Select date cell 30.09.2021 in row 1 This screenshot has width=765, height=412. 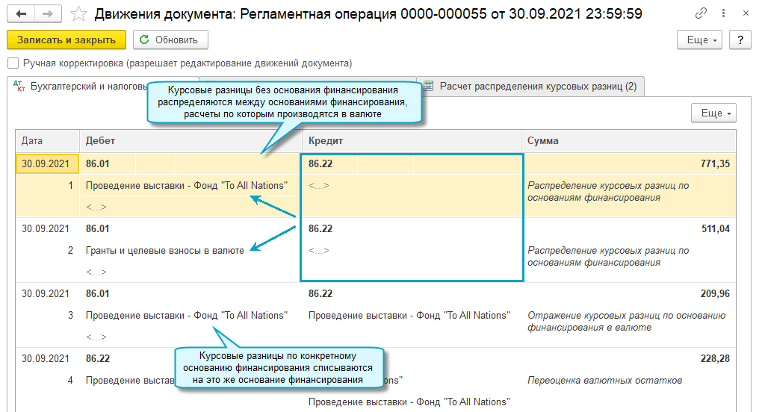click(47, 163)
